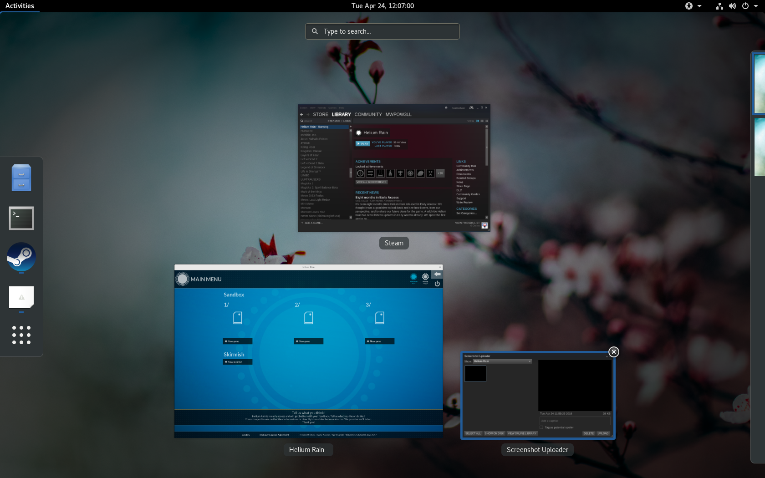Click New skirmish in Helium Rain
765x478 pixels.
(238, 362)
